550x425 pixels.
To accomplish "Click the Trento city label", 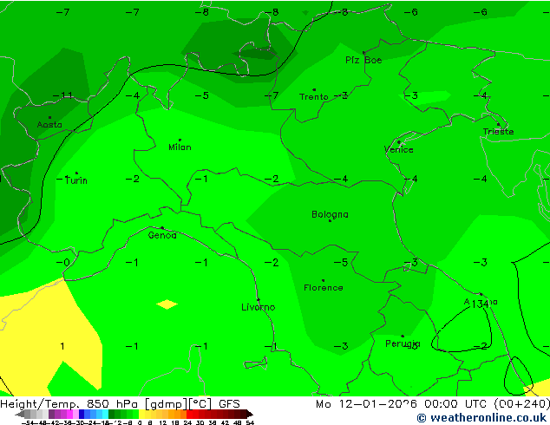I will pos(313,97).
